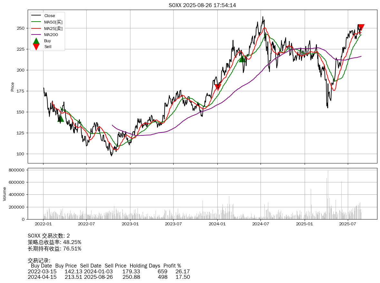380x283 pixels.
Task: Click the green Buy triangle in the legend
Action: 36,41
